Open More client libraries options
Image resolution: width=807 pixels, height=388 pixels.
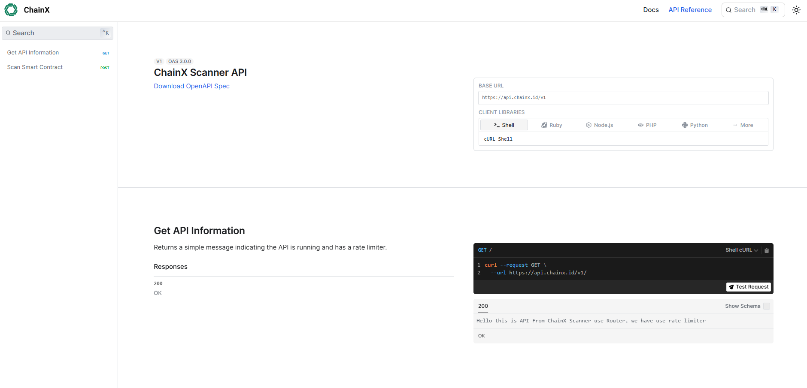pyautogui.click(x=743, y=125)
